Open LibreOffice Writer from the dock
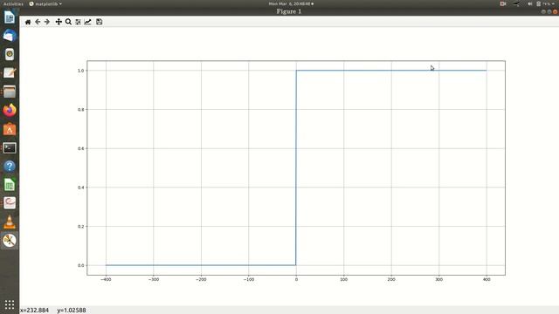This screenshot has width=559, height=314. tap(10, 17)
